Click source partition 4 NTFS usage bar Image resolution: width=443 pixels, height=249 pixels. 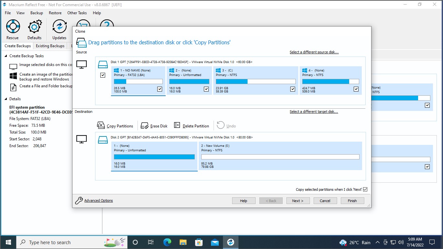(331, 81)
